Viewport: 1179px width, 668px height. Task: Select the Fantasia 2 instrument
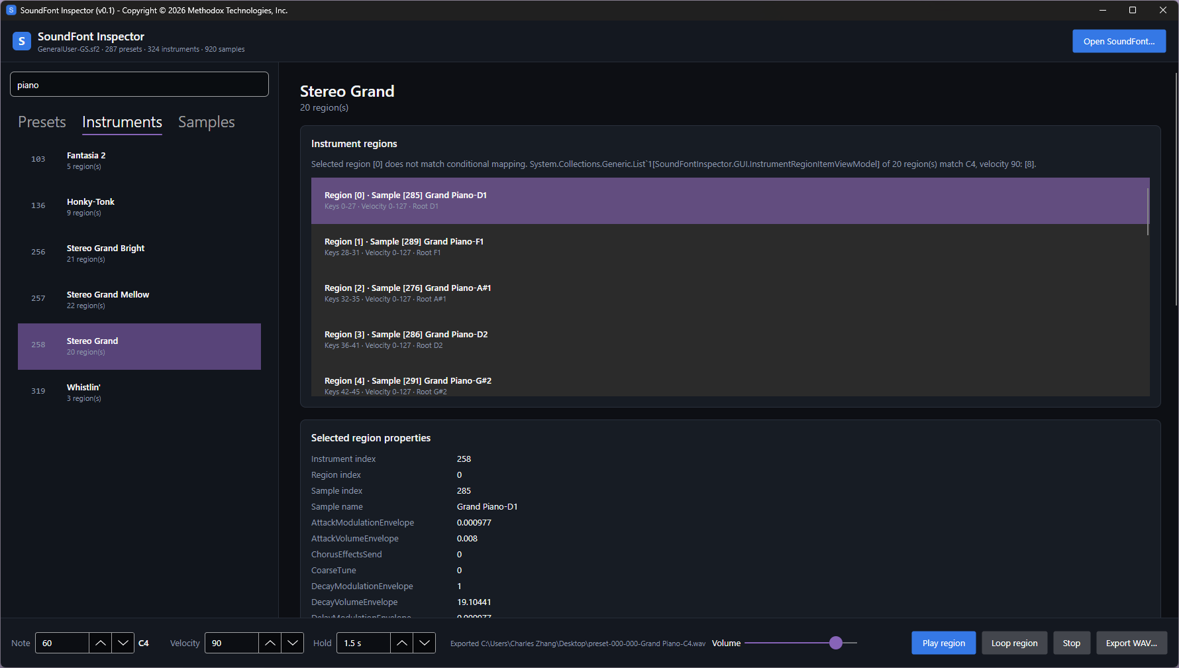pyautogui.click(x=139, y=161)
